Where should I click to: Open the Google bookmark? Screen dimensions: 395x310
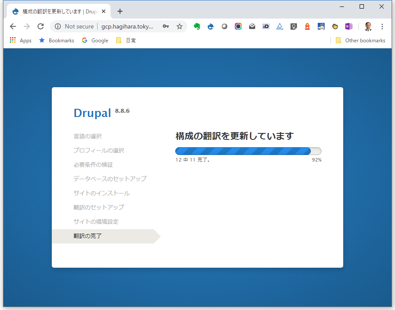click(95, 40)
